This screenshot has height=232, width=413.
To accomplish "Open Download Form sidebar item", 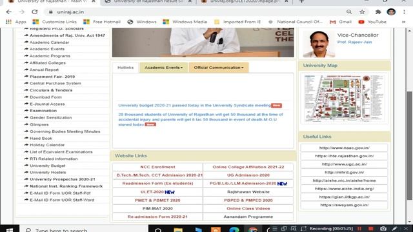I will tap(46, 97).
